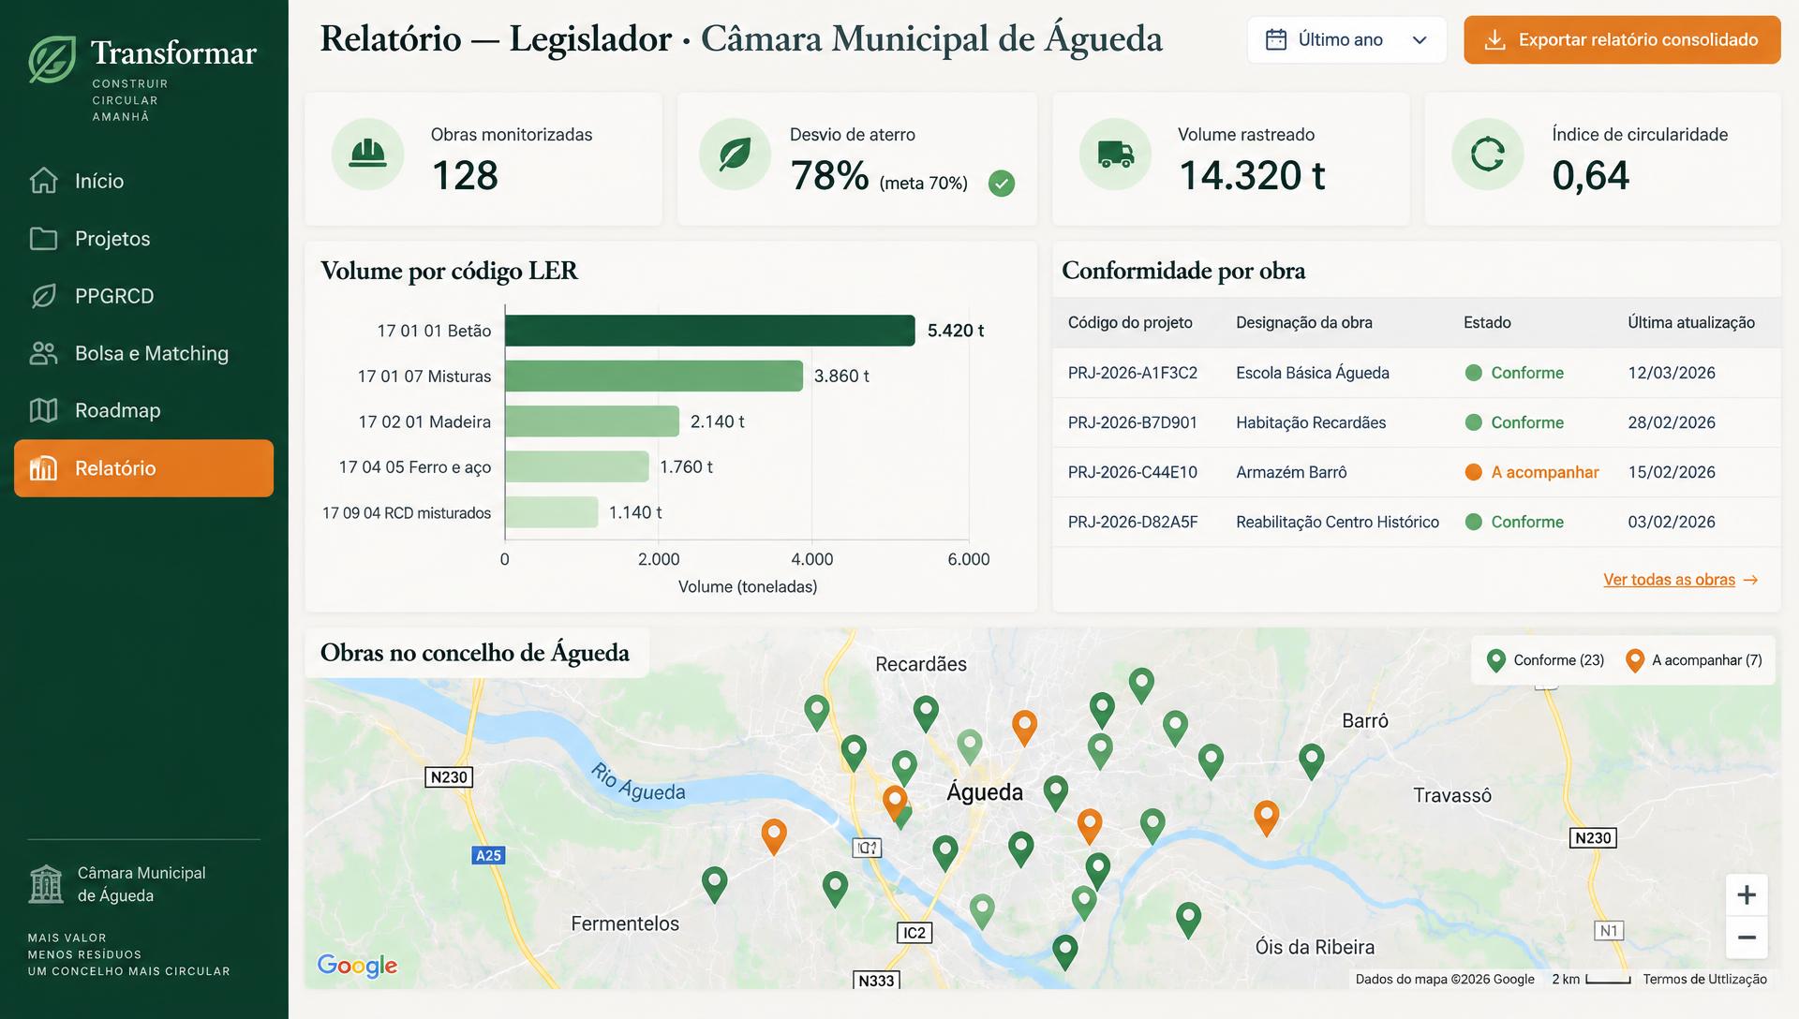
Task: Open Termos de Utilização link
Action: coord(1704,980)
